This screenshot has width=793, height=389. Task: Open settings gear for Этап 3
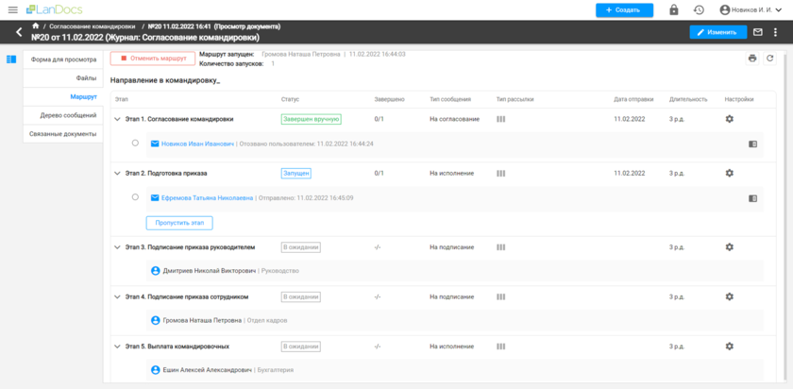pyautogui.click(x=729, y=246)
